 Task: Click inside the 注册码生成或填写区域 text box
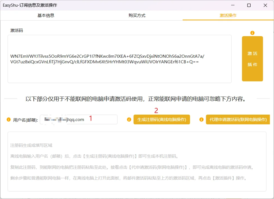[x=137, y=162]
